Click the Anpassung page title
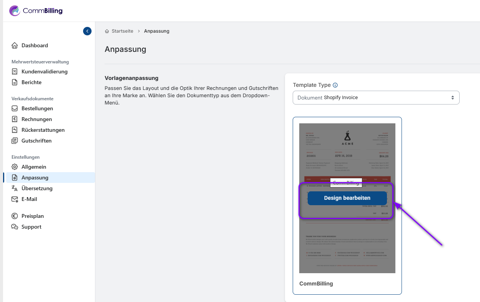This screenshot has width=480, height=302. (125, 49)
